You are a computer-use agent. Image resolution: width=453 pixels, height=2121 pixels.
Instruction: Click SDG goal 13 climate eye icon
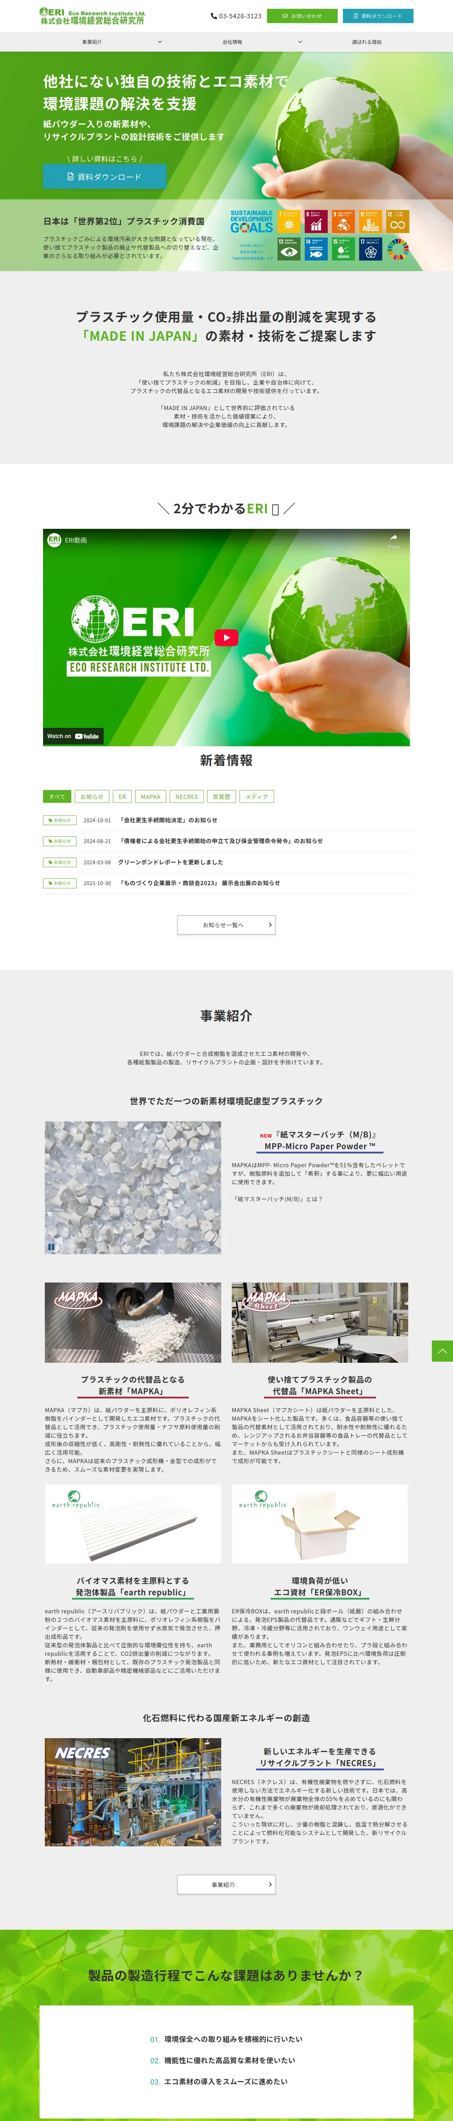click(x=289, y=249)
